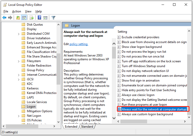Click the Always use custom logon background icon
The image size is (193, 136).
click(119, 114)
